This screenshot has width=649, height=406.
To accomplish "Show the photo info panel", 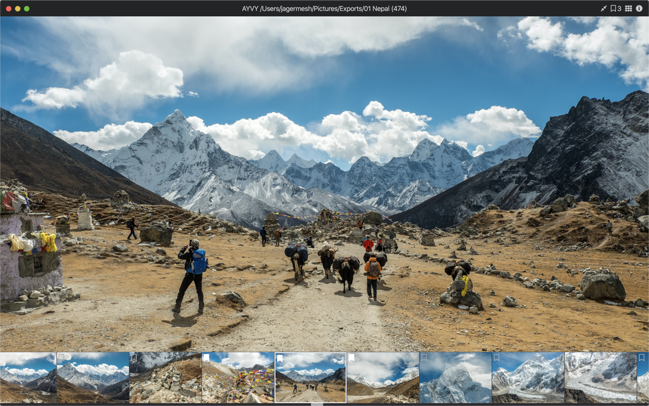I will click(x=640, y=9).
